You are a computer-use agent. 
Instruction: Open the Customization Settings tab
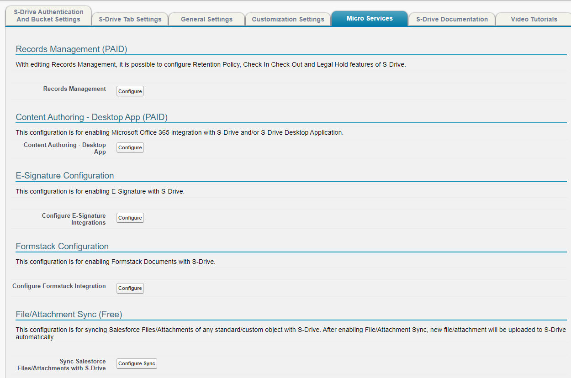pos(288,19)
